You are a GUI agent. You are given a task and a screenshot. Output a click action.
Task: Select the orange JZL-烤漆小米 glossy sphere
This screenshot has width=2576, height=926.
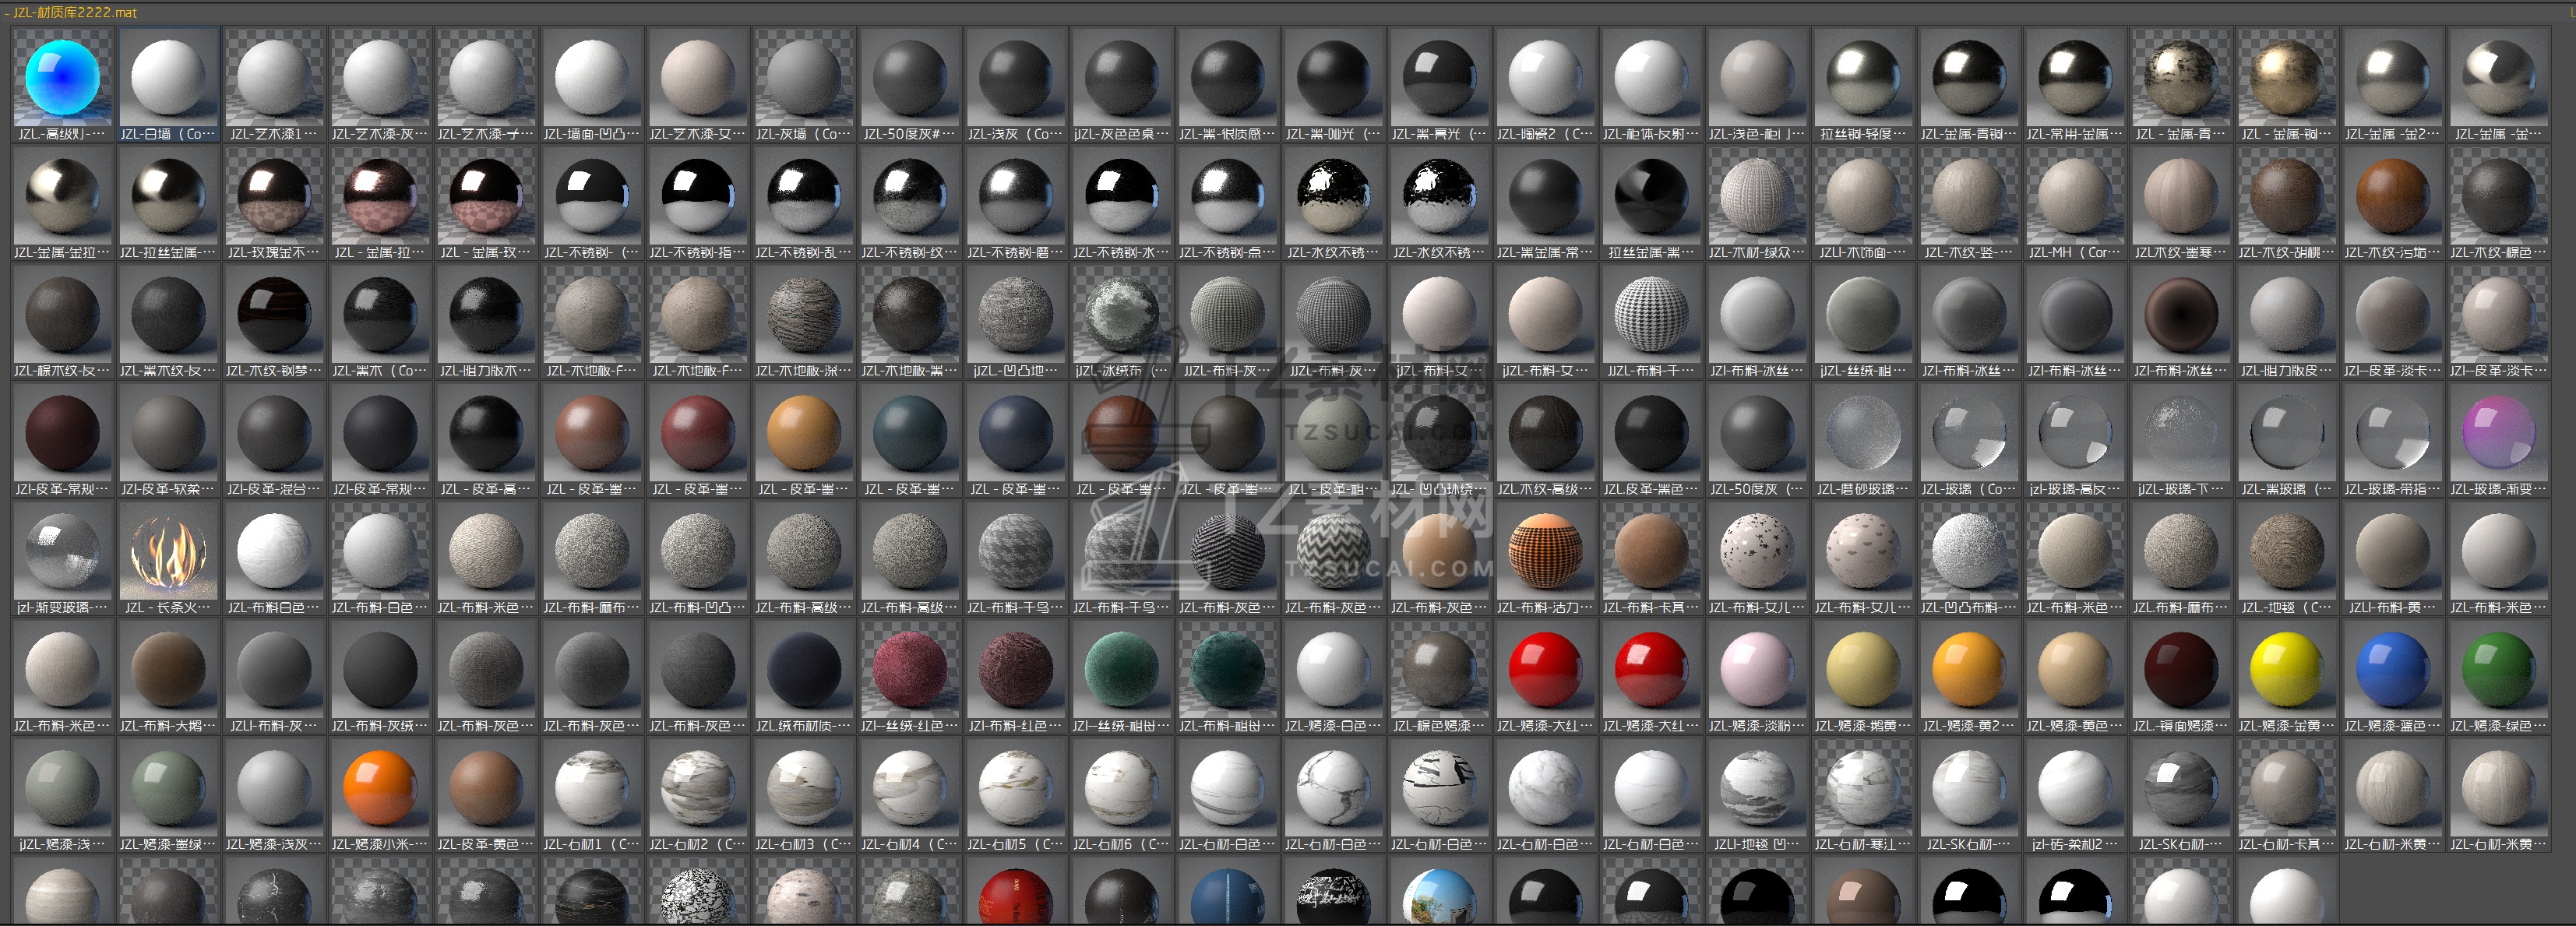click(380, 789)
